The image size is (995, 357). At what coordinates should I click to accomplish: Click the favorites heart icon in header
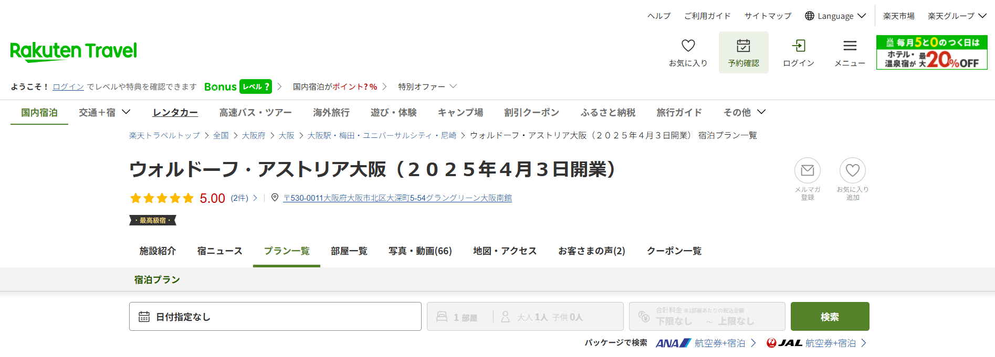[688, 47]
